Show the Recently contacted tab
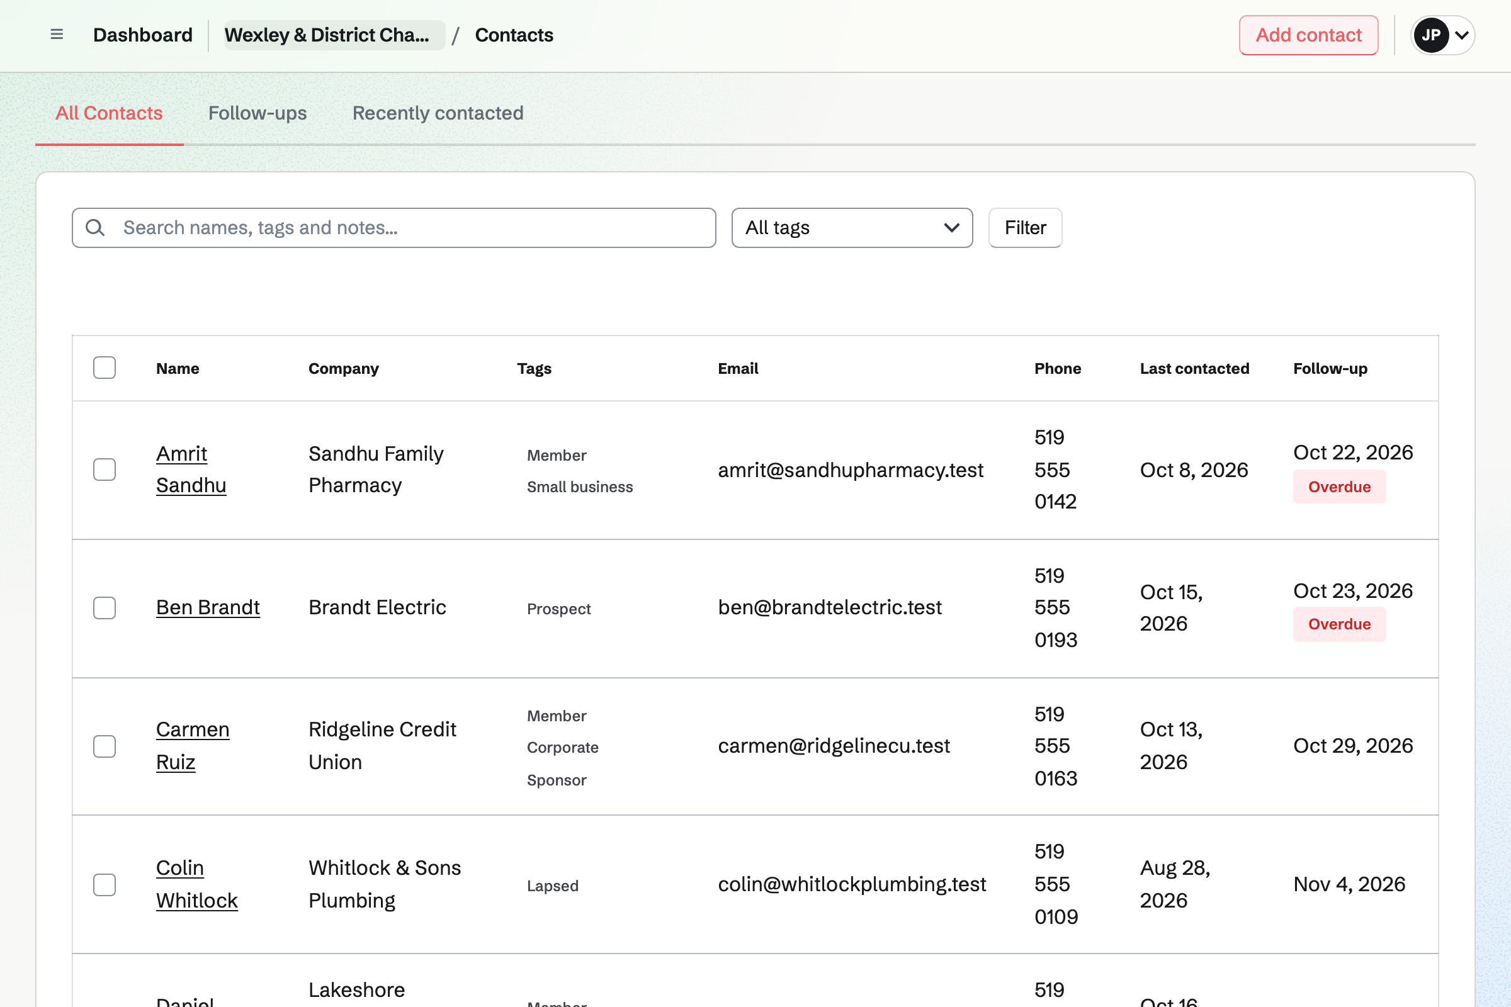Screen dimensions: 1511x1007 pos(438,113)
